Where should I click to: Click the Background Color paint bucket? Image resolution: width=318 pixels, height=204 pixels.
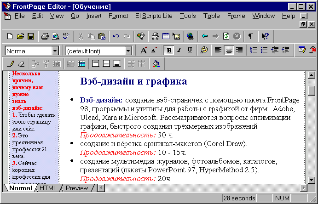point(156,63)
